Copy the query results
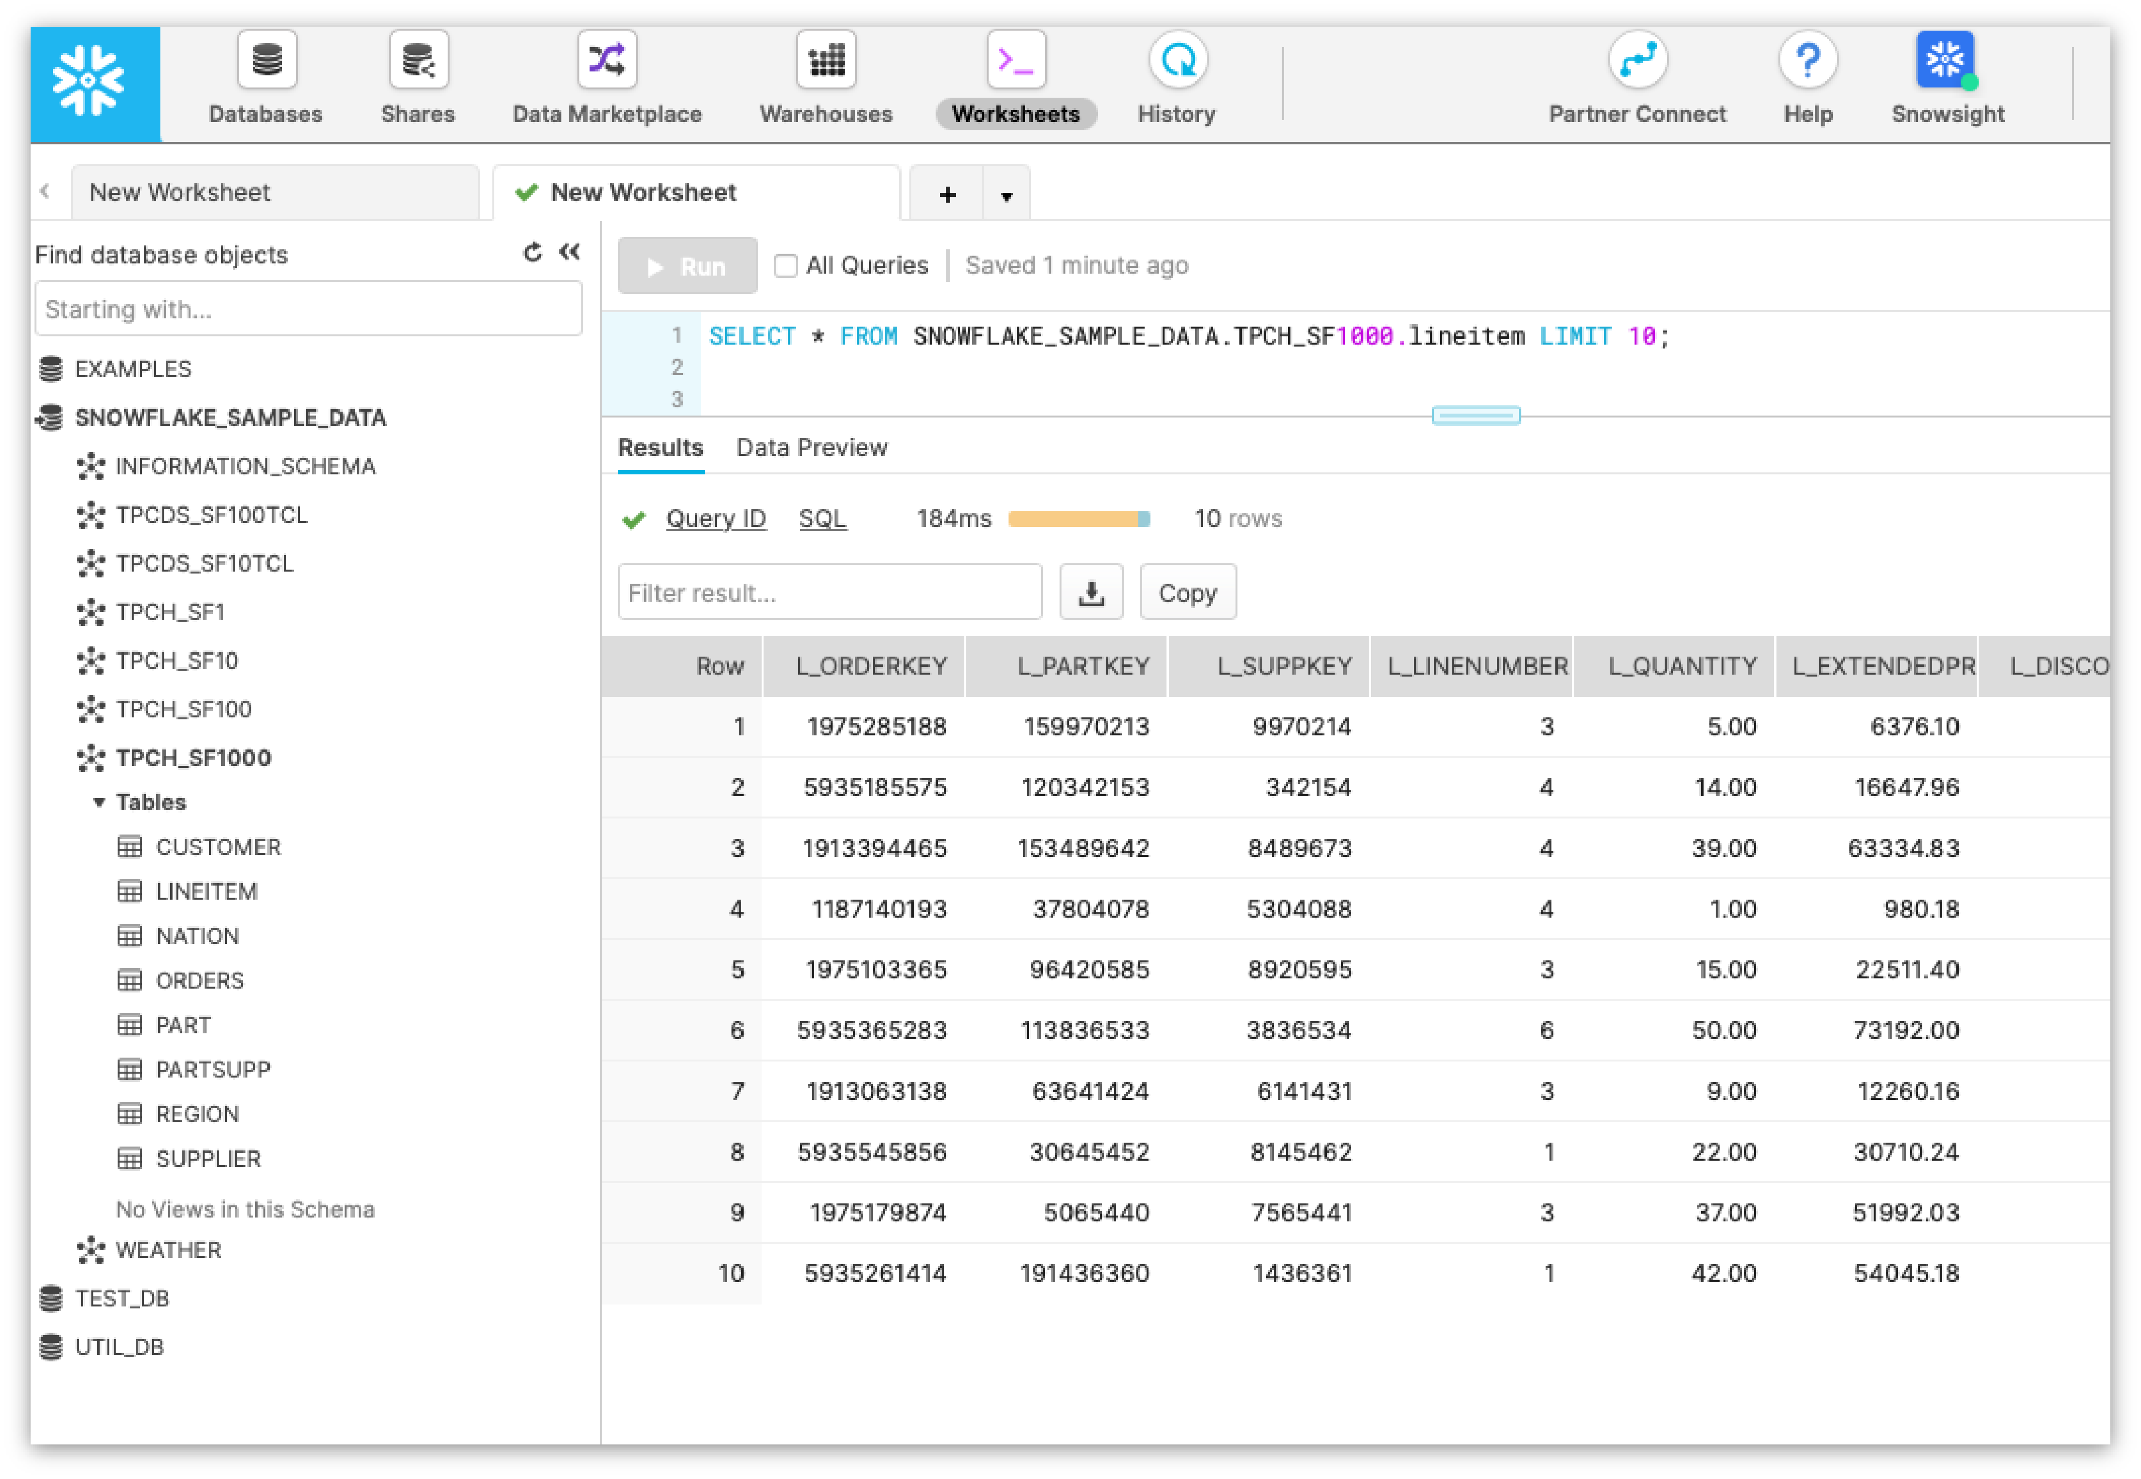This screenshot has width=2141, height=1479. click(x=1188, y=592)
